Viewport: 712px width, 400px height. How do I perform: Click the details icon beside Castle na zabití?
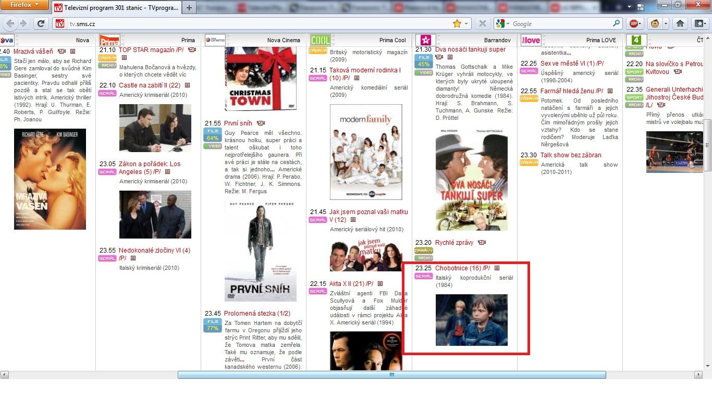[187, 85]
